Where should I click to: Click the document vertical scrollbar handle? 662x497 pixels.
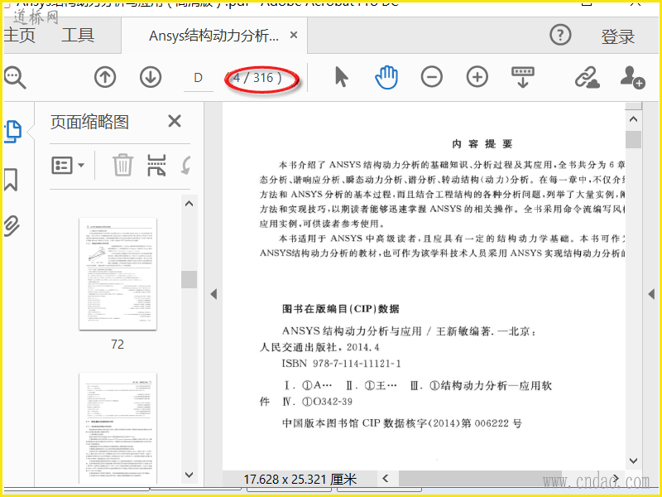coord(633,139)
